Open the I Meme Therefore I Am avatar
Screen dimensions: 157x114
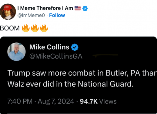point(8,12)
